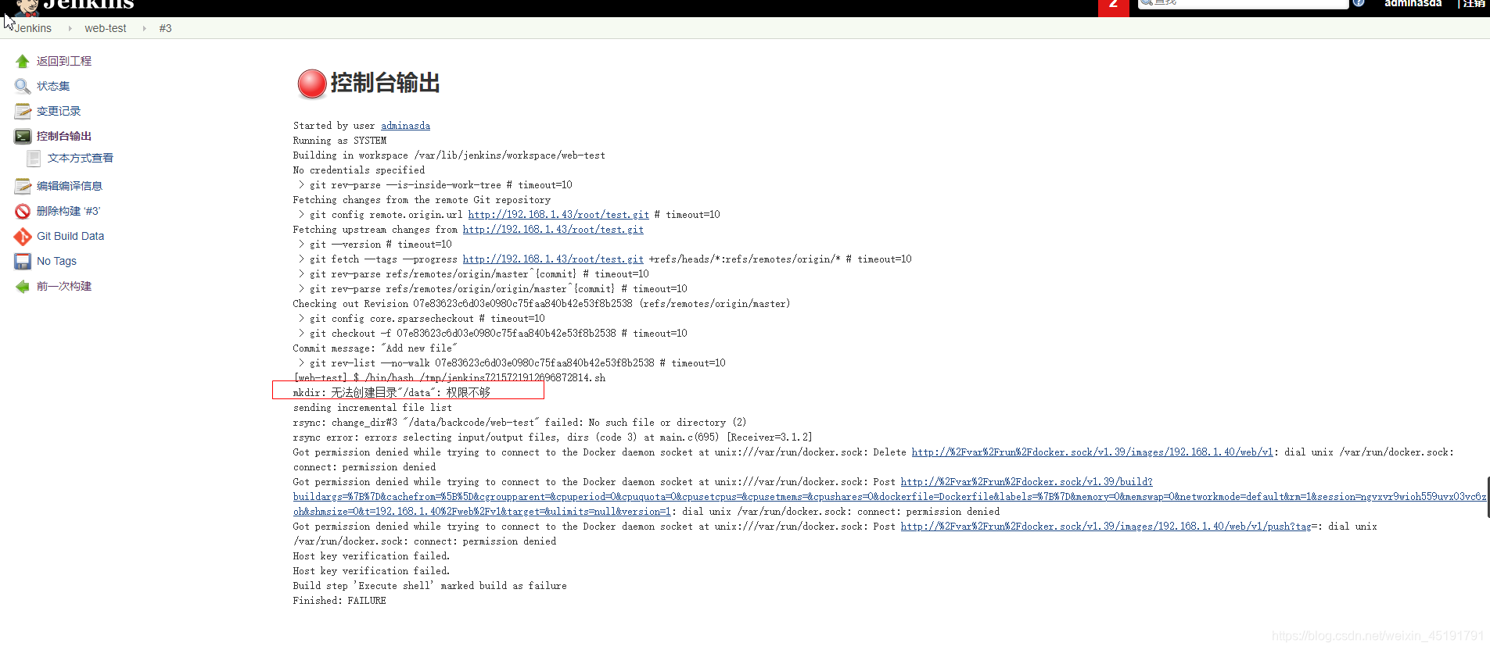Choose 删除构建 '#3' in the sidebar

pyautogui.click(x=69, y=211)
